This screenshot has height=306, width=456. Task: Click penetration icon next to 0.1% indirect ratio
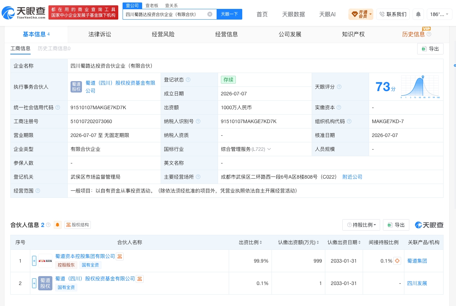pos(398,261)
